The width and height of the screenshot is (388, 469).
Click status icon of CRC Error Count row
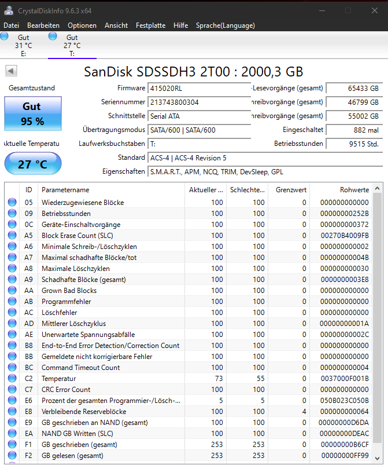tap(12, 389)
